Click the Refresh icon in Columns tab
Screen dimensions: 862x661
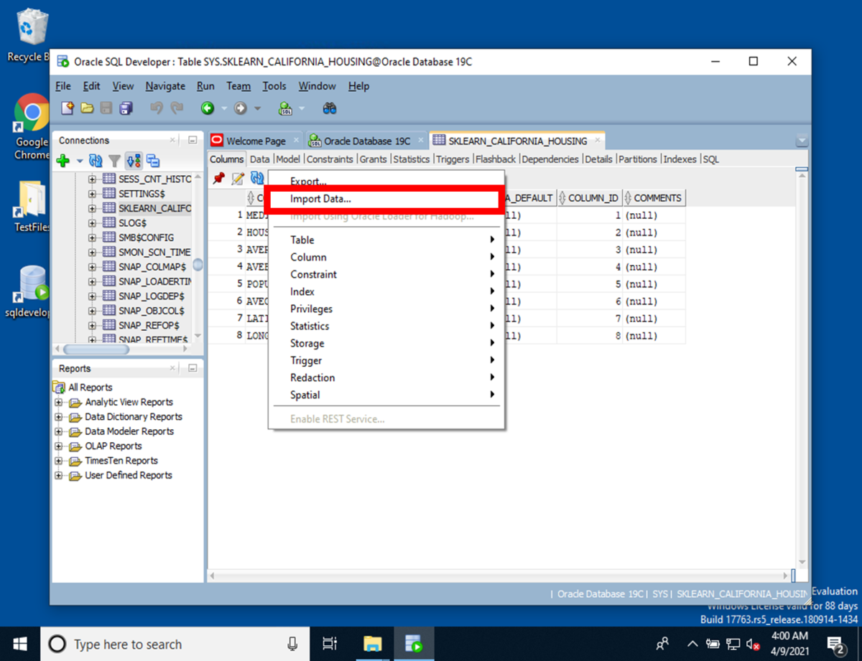point(256,178)
